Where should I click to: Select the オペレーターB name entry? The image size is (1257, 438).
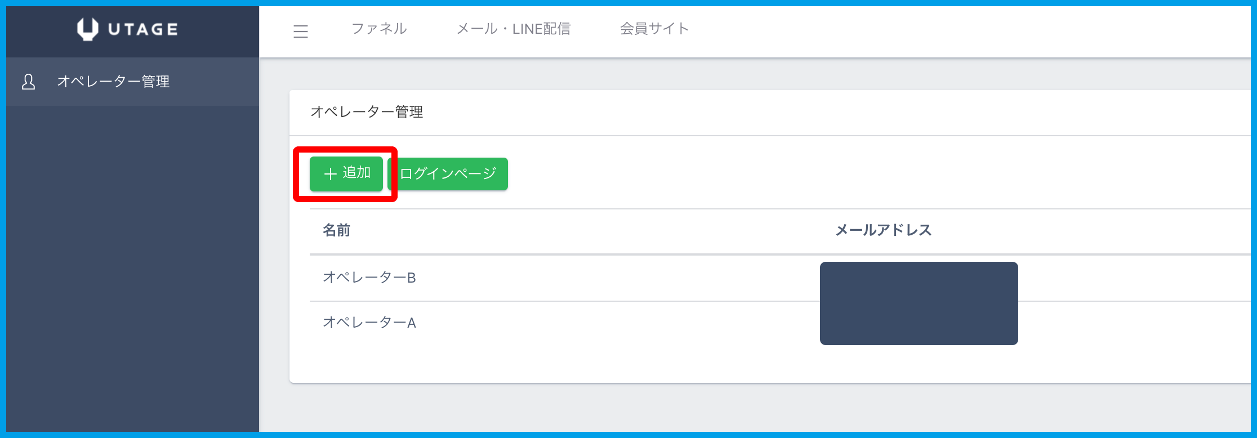pos(369,278)
